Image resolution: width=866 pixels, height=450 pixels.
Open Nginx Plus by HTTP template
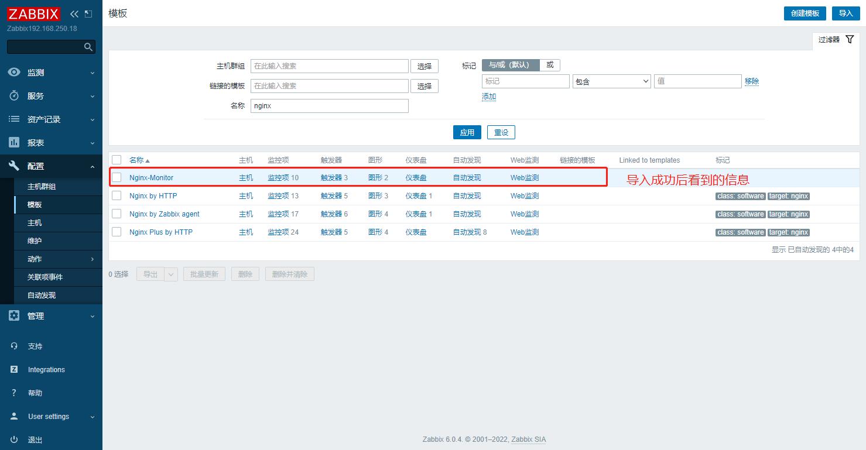(x=161, y=232)
